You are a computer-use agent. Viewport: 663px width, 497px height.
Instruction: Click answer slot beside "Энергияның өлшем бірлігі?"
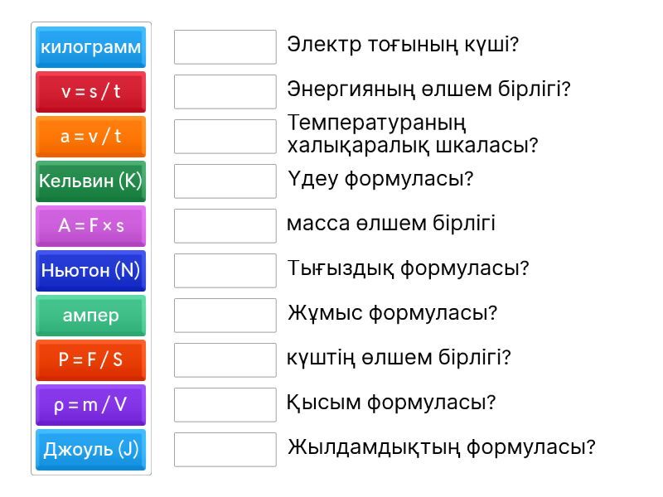(x=225, y=92)
